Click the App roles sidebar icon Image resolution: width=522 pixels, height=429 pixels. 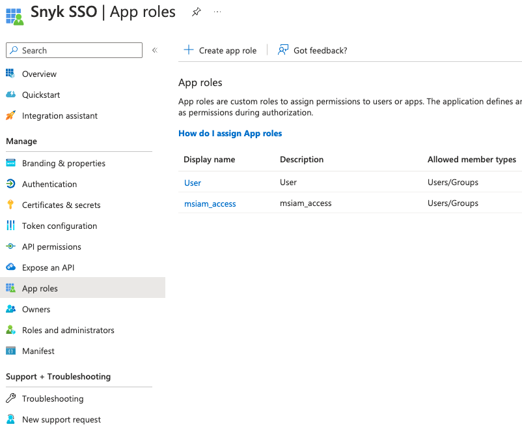click(x=10, y=288)
